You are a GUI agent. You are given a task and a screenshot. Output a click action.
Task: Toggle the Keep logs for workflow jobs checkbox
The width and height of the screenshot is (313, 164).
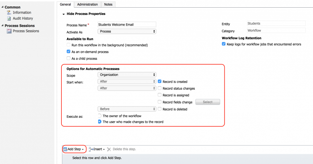pyautogui.click(x=224, y=44)
